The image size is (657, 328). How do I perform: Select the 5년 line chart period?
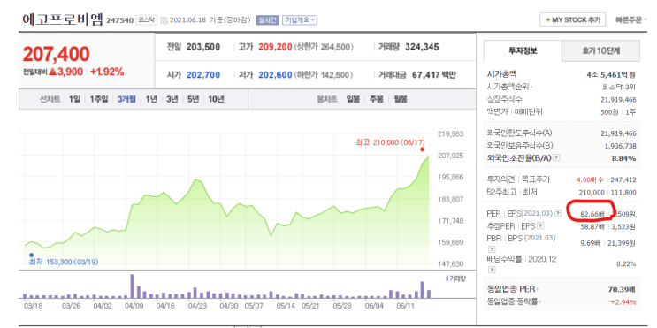pyautogui.click(x=193, y=99)
